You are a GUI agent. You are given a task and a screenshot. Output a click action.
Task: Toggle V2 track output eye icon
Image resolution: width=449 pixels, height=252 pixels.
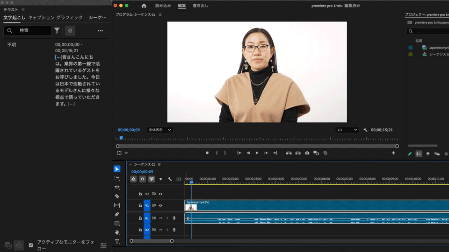pyautogui.click(x=160, y=194)
